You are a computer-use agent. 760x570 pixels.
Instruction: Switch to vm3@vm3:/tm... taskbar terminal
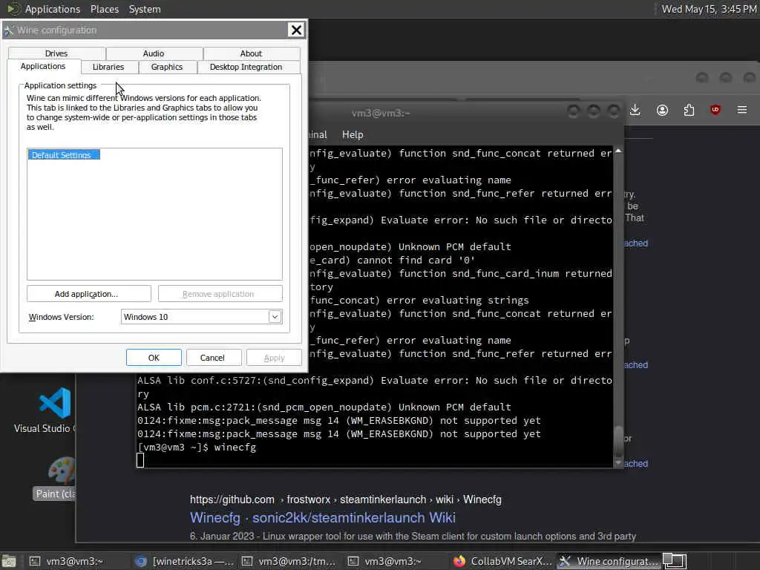(289, 561)
